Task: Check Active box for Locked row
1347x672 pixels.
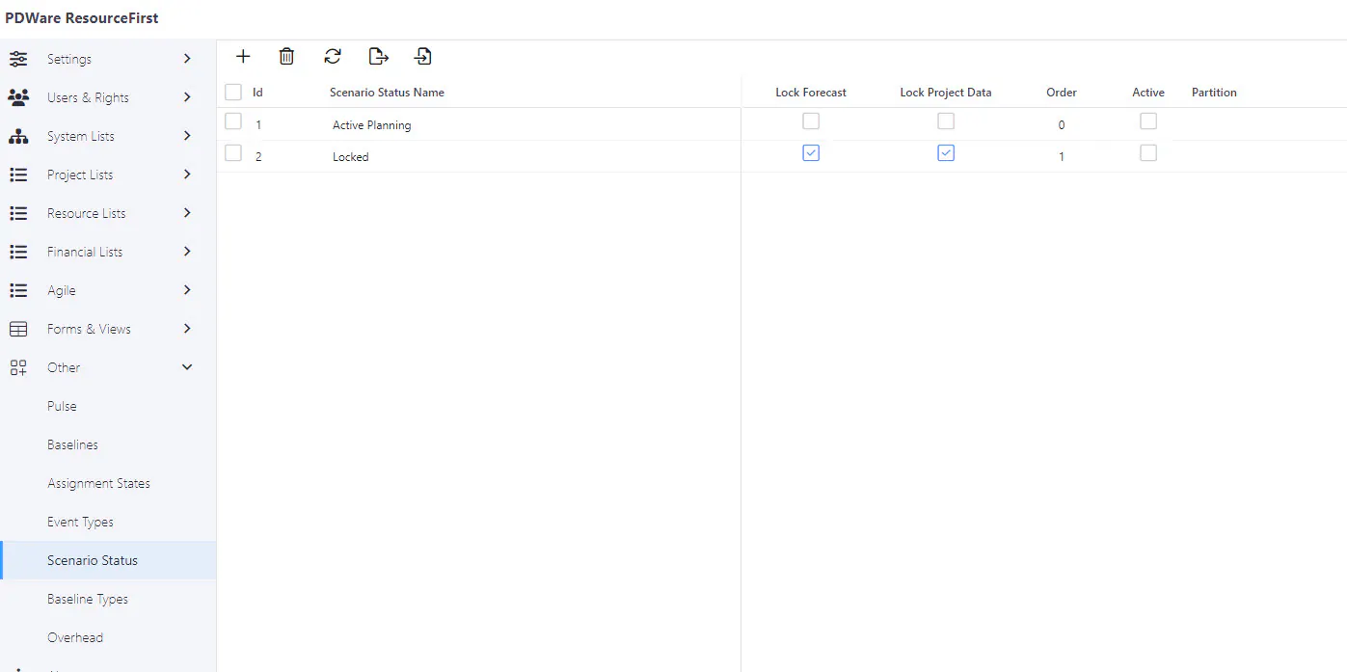Action: click(x=1148, y=153)
